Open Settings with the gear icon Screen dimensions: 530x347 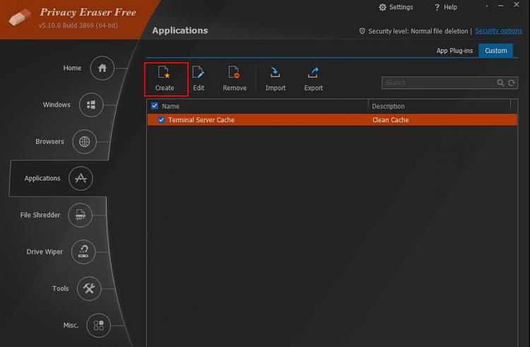click(382, 7)
